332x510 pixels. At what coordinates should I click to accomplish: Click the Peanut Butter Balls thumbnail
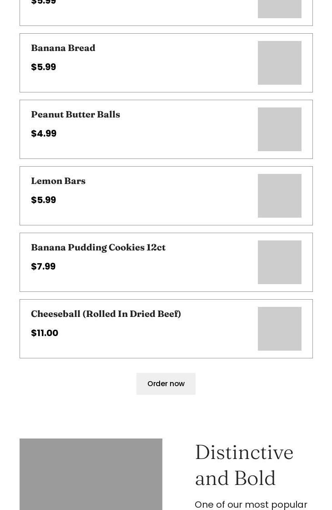279,129
